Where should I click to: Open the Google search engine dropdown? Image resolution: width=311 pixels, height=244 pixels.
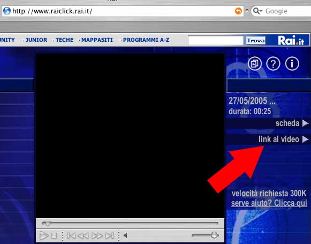point(258,11)
